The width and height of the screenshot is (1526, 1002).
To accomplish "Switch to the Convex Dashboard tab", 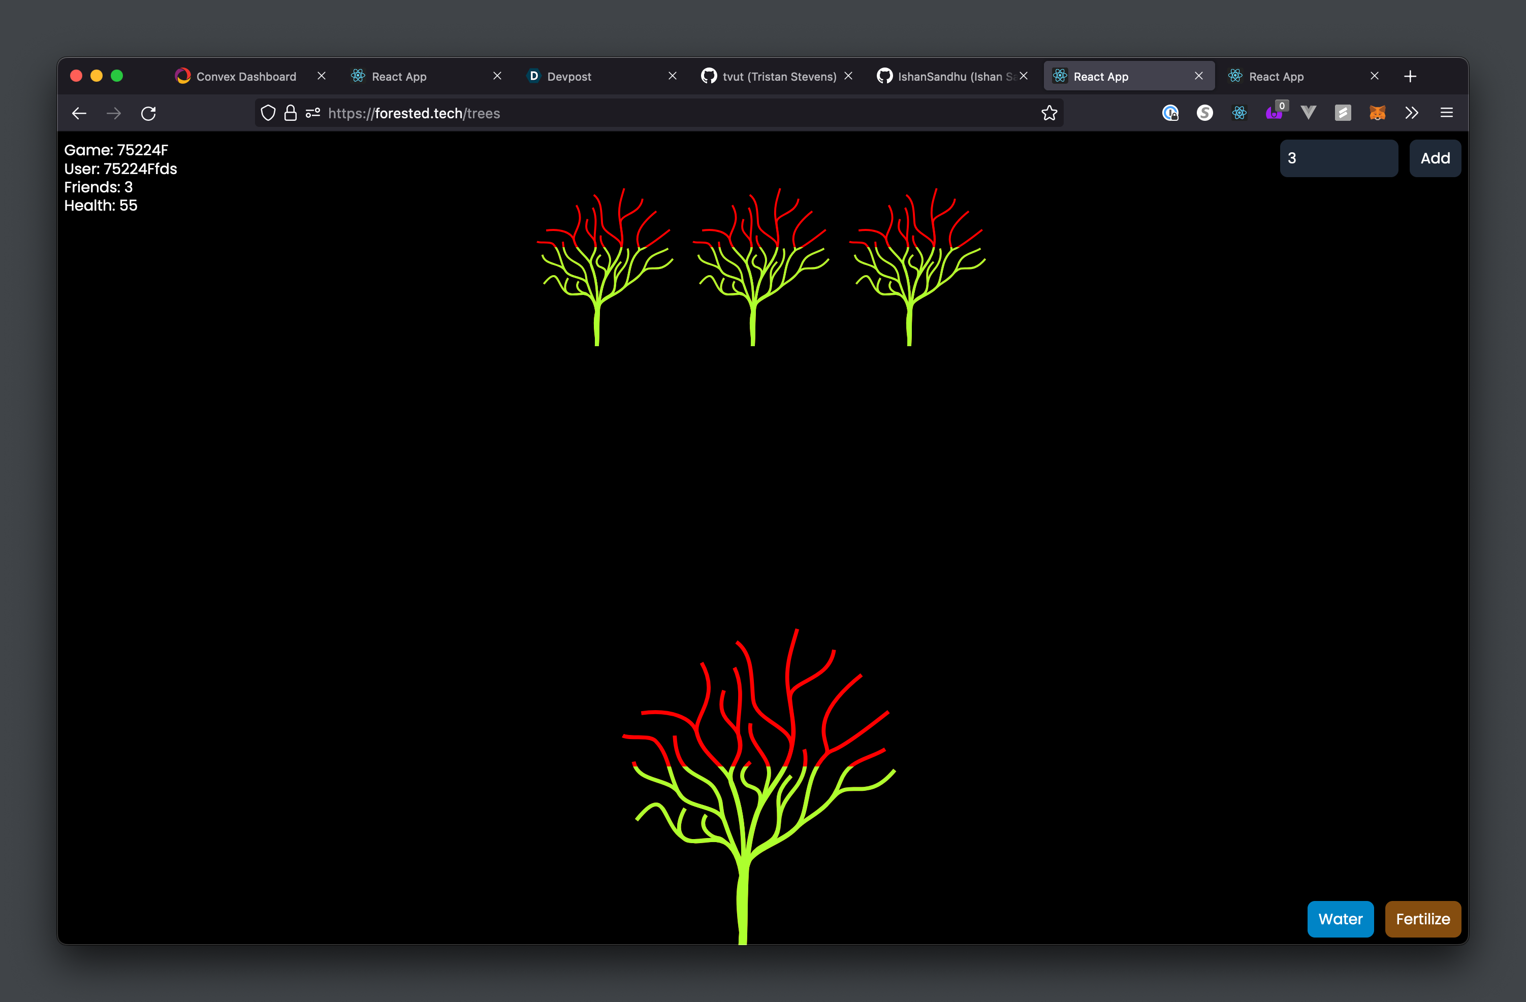I will click(x=245, y=76).
